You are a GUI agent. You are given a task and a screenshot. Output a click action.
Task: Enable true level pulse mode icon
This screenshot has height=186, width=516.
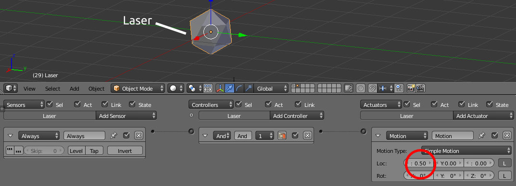10,151
